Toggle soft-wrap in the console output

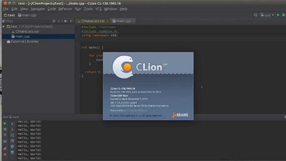tap(12, 135)
